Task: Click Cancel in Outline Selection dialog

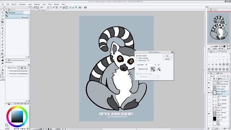Action: [x=167, y=59]
